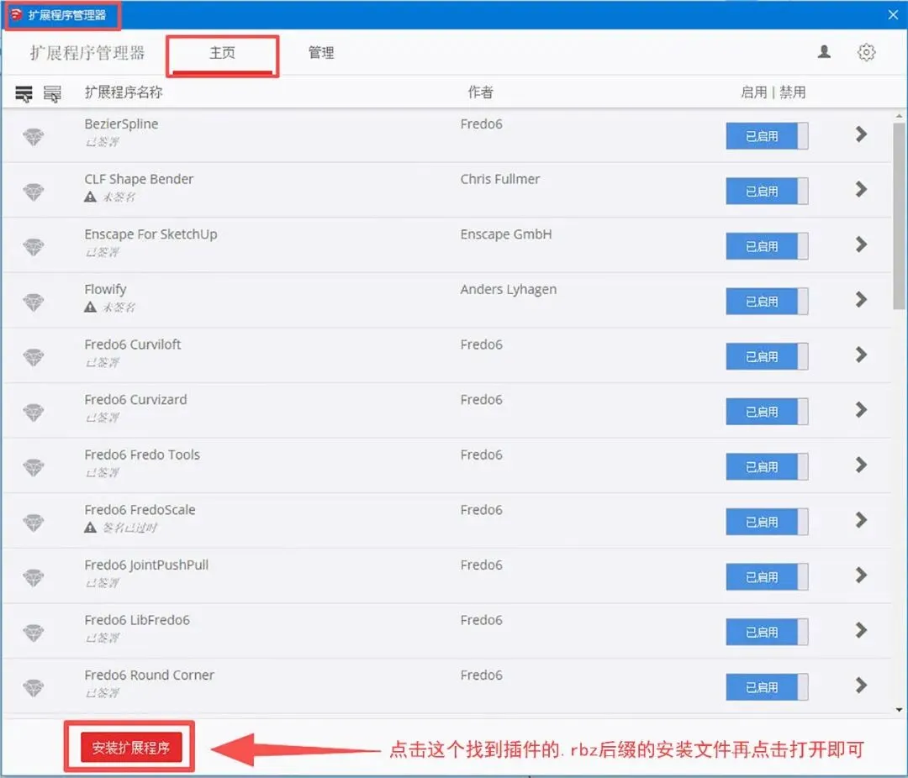Click the scrollbar down arrow
908x778 pixels.
click(899, 710)
